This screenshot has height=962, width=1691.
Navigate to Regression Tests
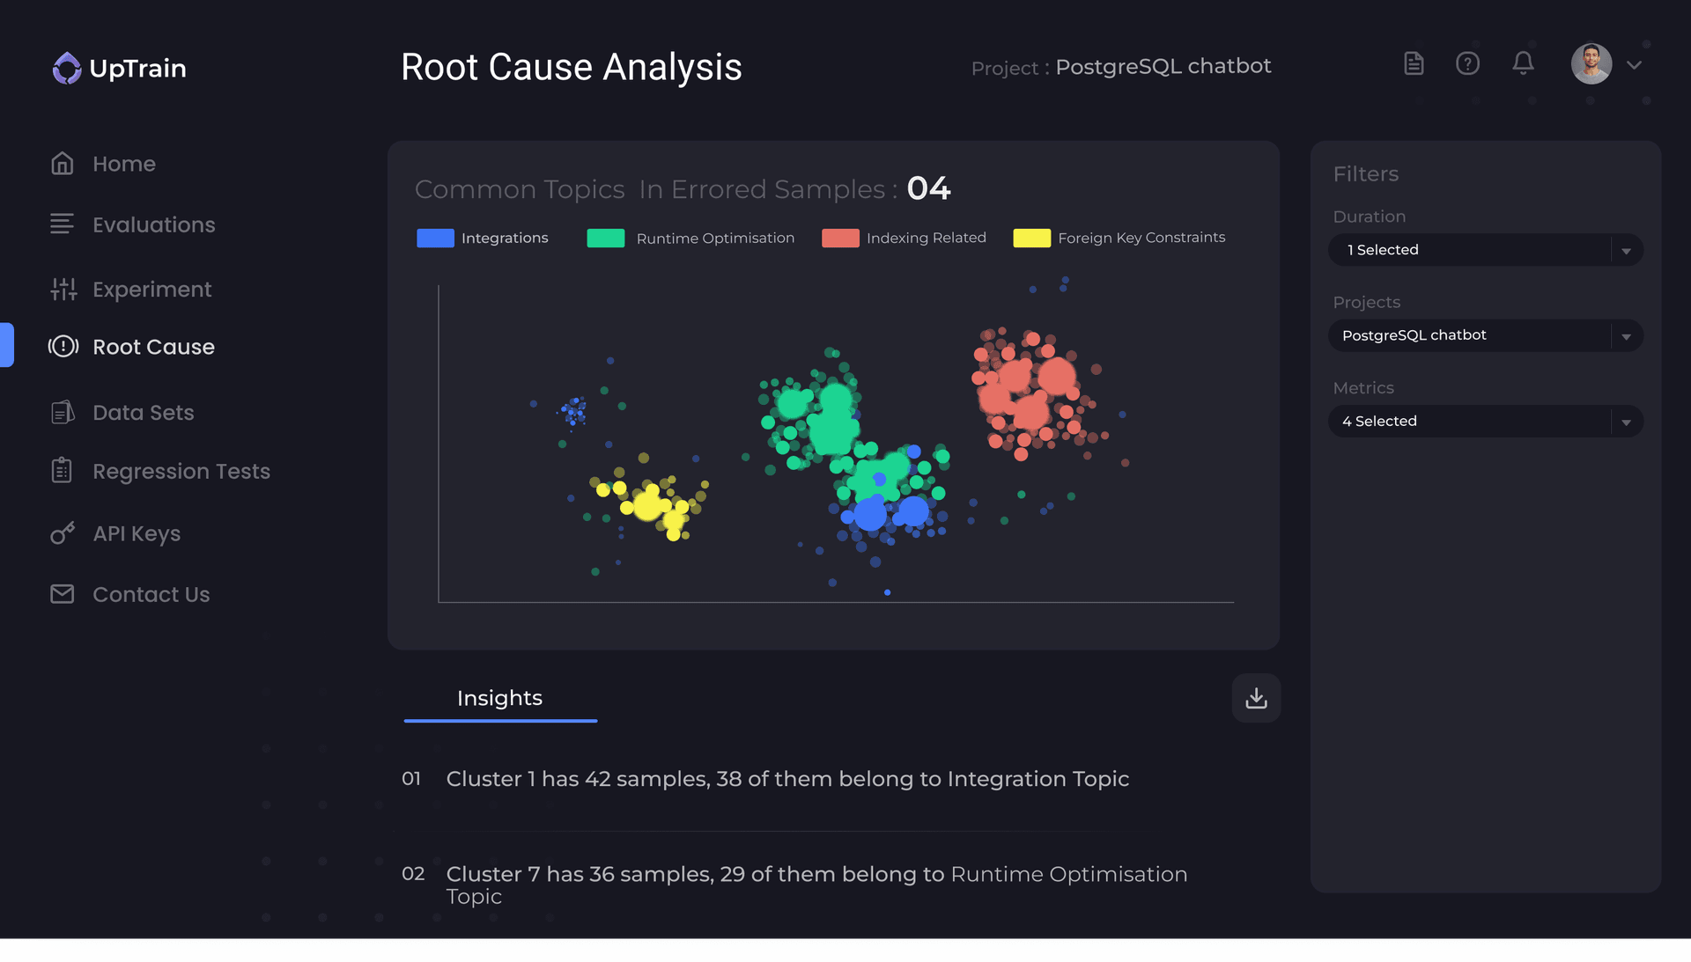[x=181, y=471]
